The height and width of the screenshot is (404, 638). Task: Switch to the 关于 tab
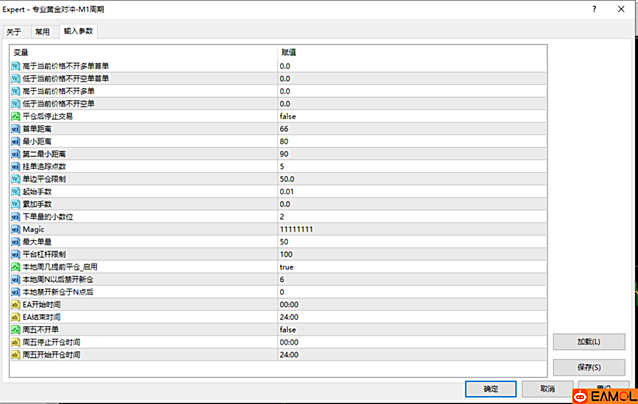click(x=14, y=32)
